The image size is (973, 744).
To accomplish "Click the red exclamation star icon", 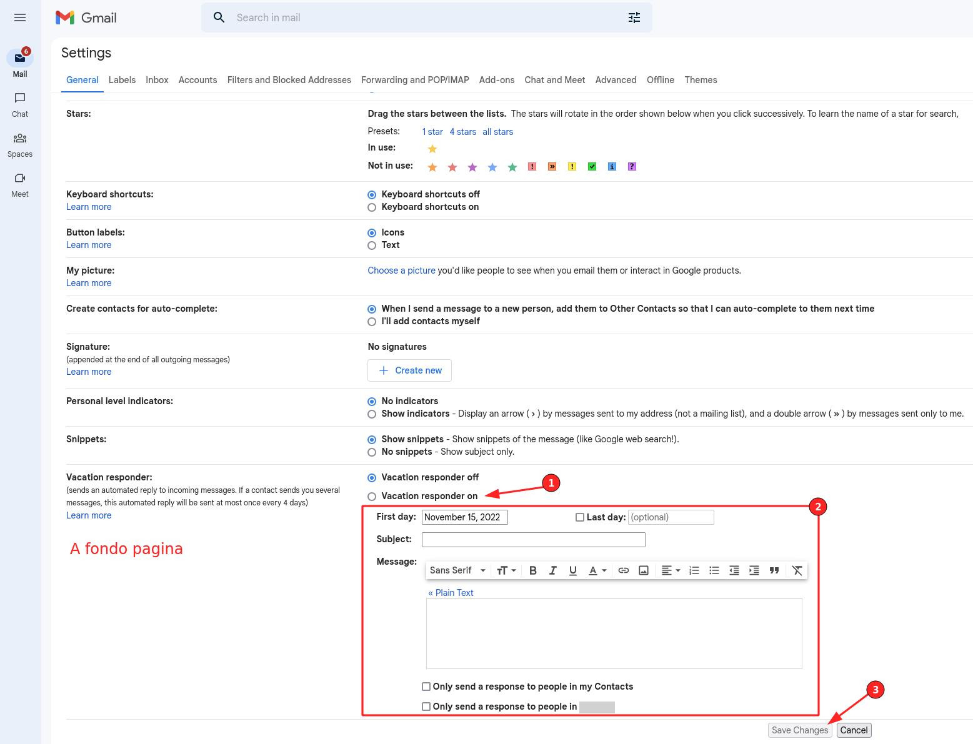I will [532, 166].
